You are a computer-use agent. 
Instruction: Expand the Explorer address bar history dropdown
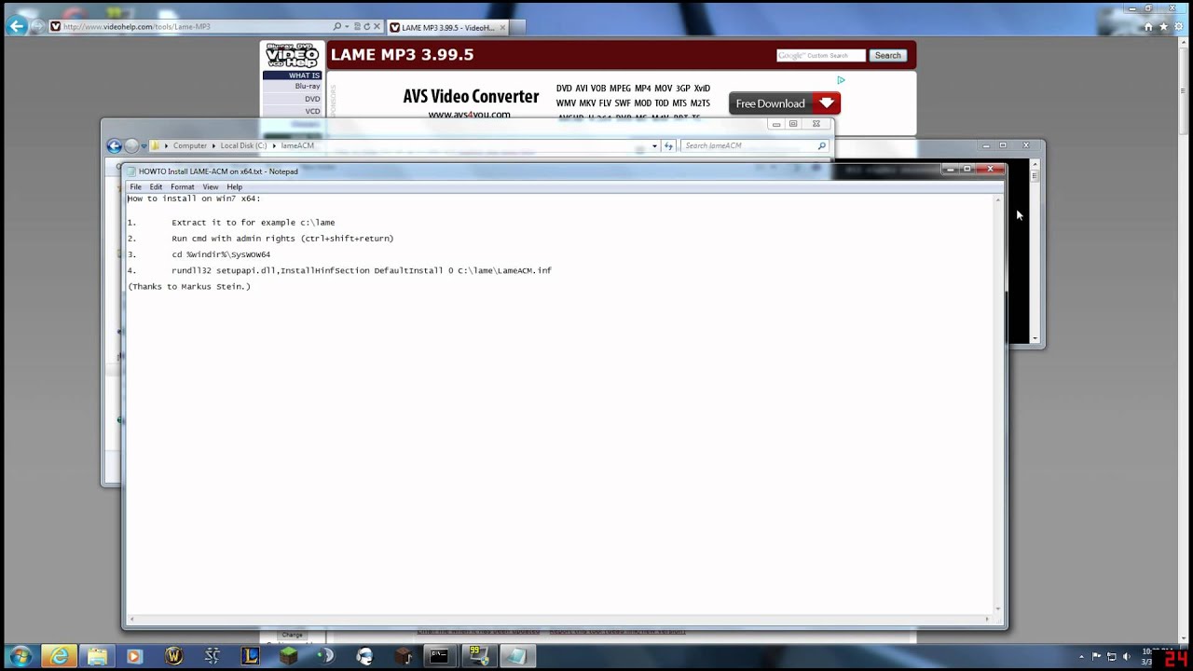click(654, 145)
